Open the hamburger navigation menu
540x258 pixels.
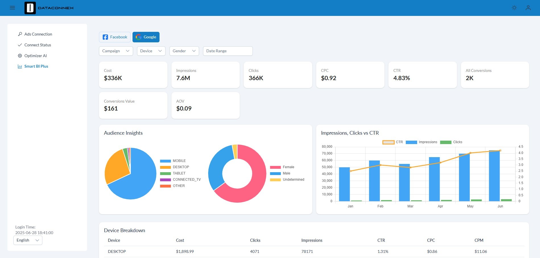point(13,8)
